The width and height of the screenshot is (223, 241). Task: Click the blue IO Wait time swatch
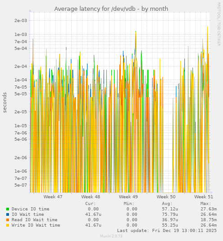click(8, 214)
